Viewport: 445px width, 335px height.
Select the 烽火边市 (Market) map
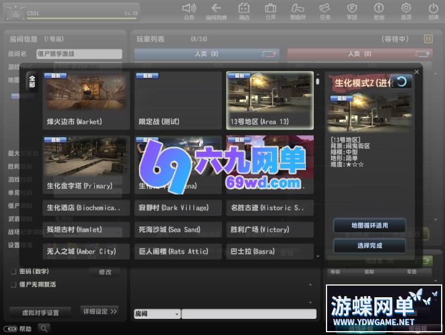[86, 101]
